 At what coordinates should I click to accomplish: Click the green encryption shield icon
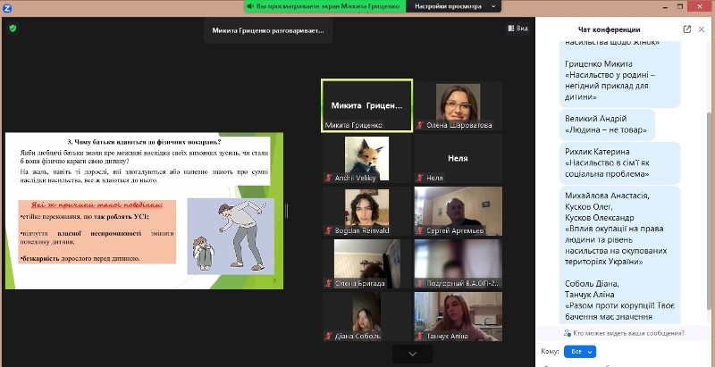(13, 28)
